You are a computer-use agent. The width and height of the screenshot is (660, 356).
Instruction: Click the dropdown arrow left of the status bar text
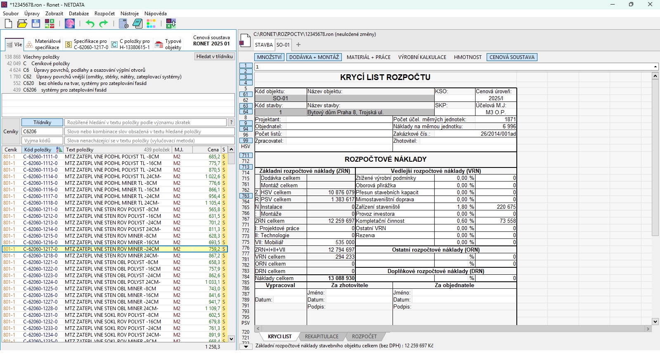[246, 347]
